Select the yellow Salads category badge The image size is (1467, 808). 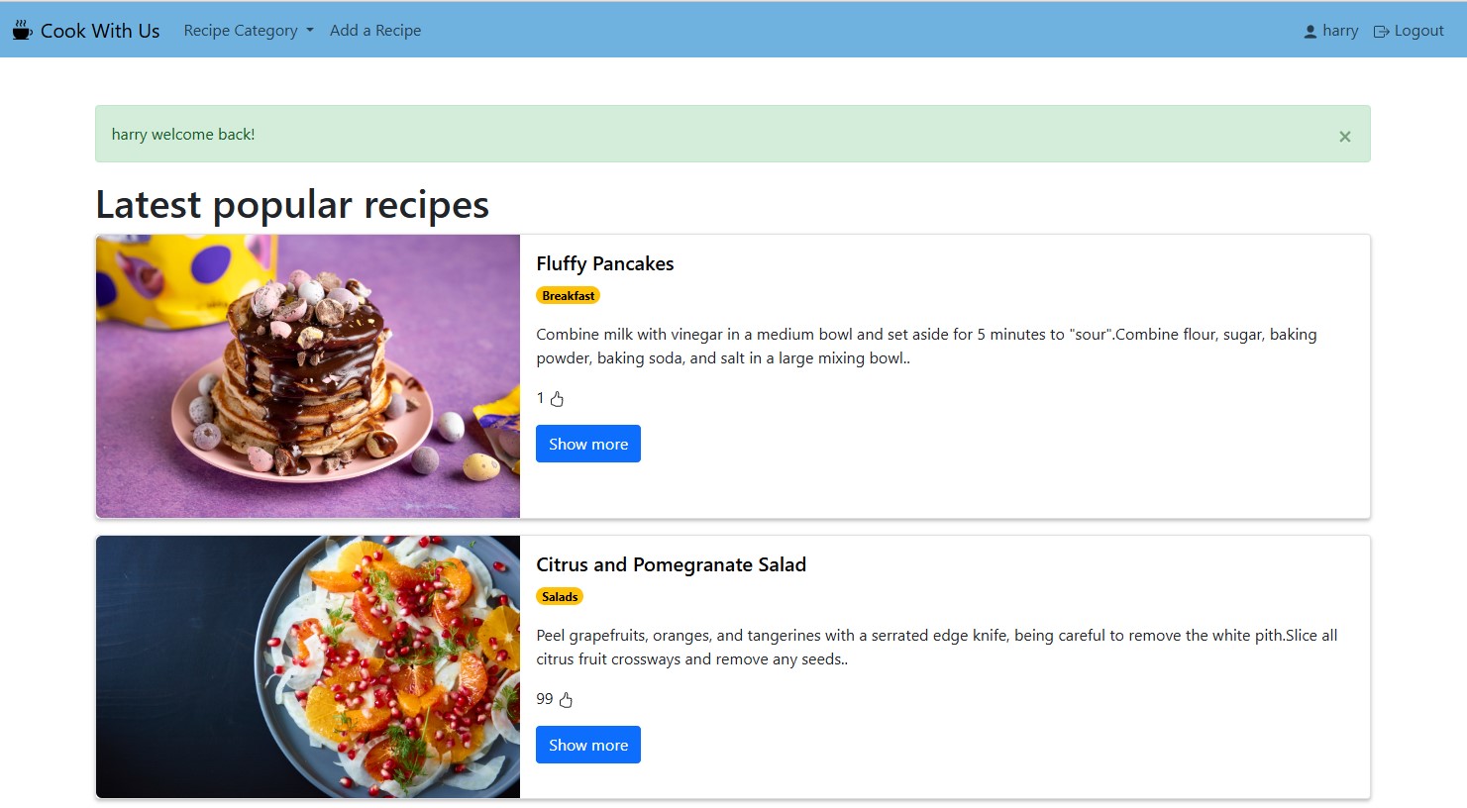coord(560,596)
